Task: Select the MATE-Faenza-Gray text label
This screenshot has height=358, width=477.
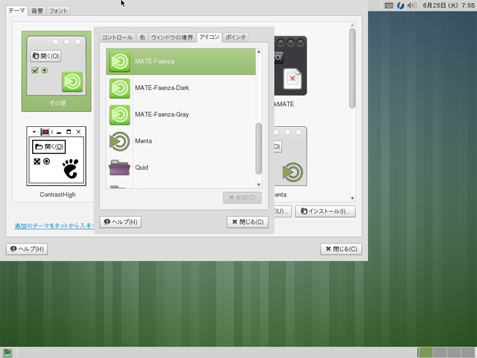Action: (162, 115)
